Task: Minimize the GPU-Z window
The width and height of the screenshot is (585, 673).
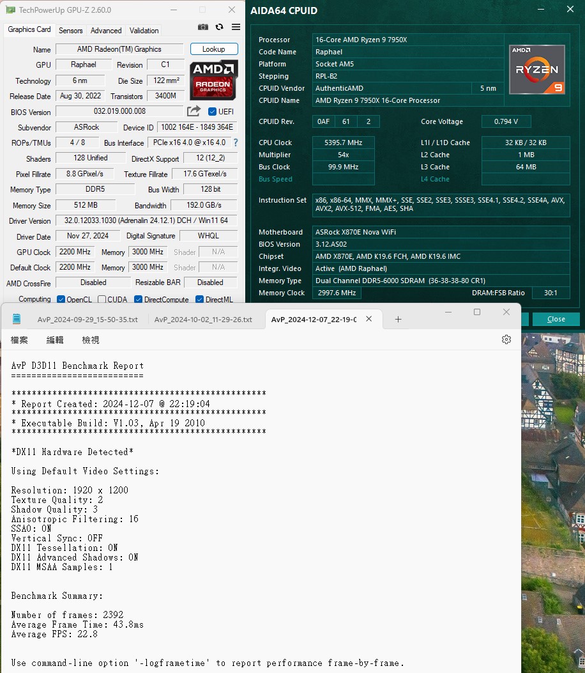Action: [174, 10]
